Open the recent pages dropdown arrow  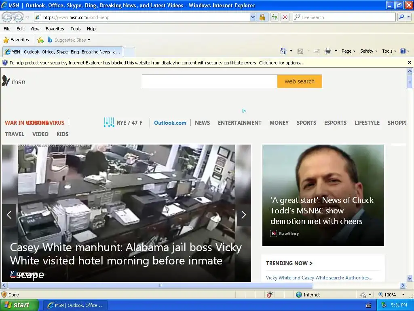tap(27, 17)
